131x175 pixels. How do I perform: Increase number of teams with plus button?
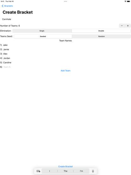click(128, 26)
